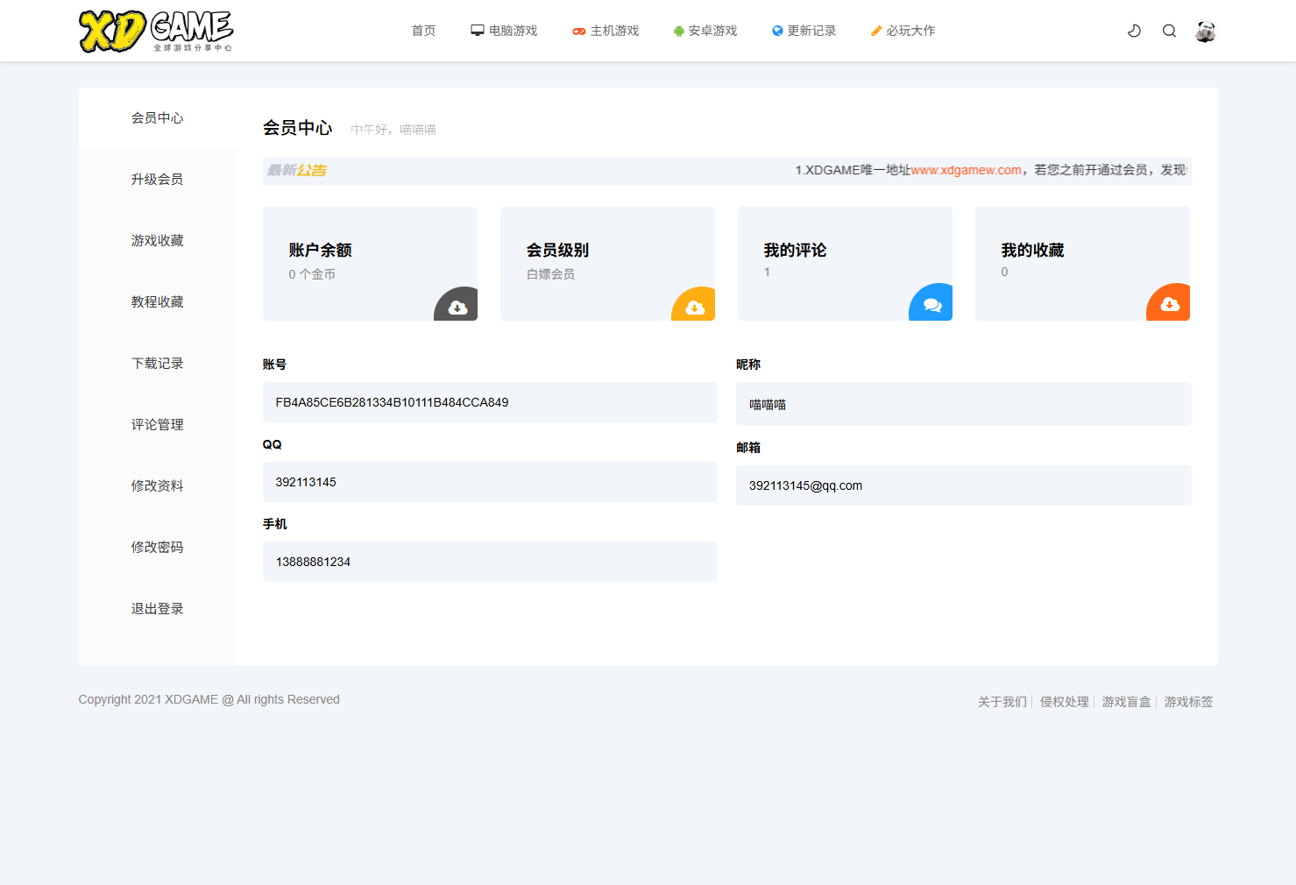Click 退出登录 to log out
Screen dimensions: 1296x885
pyautogui.click(x=157, y=609)
